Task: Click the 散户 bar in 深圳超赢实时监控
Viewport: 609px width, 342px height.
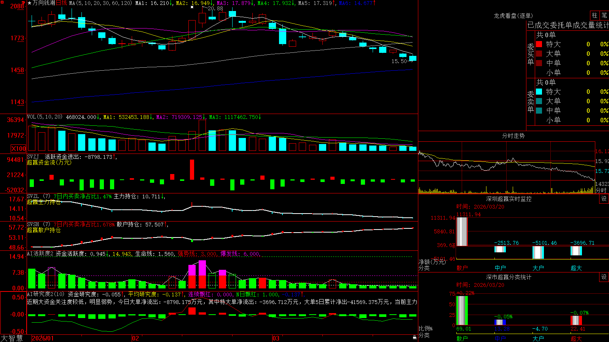Action: pos(462,232)
